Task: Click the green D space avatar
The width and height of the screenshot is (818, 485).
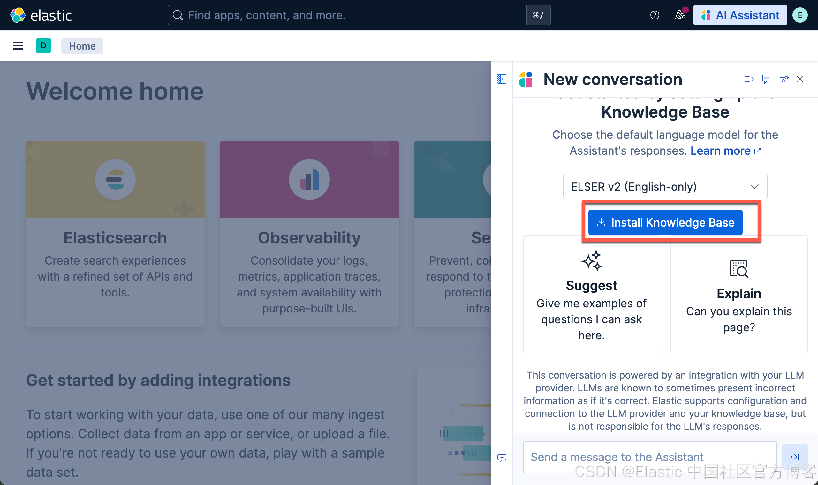Action: pyautogui.click(x=43, y=46)
